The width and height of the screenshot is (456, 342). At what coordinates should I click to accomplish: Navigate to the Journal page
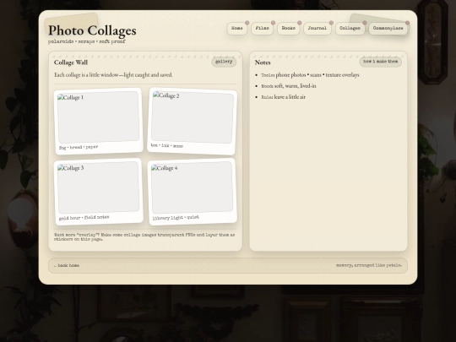[x=318, y=29]
